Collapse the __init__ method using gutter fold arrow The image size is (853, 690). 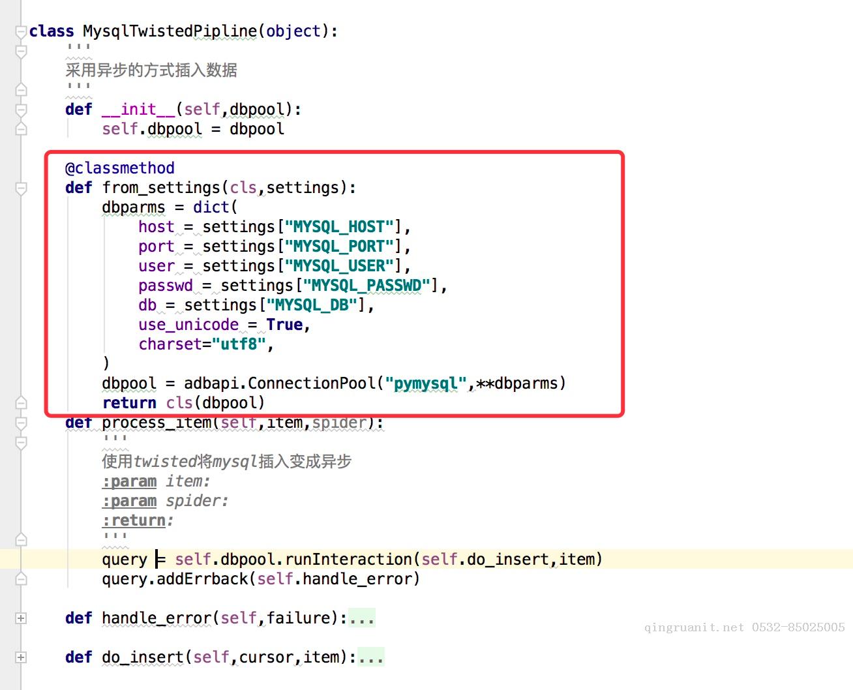click(x=21, y=110)
